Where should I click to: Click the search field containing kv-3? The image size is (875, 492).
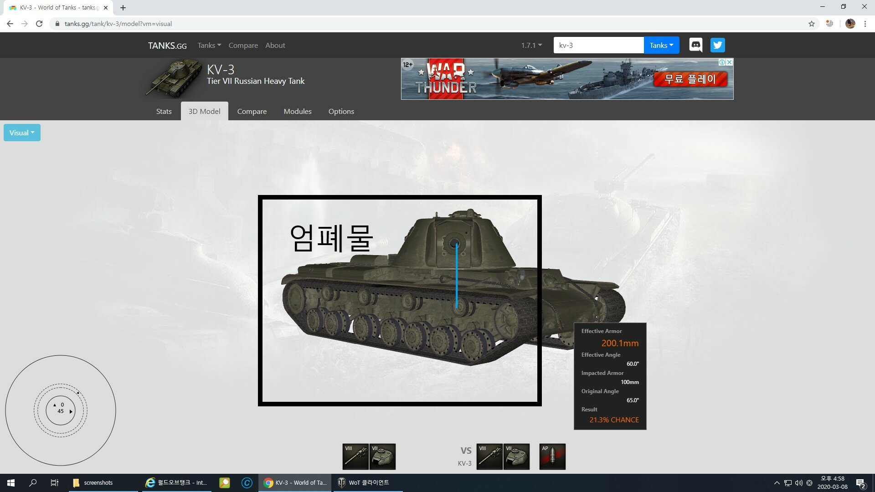598,45
